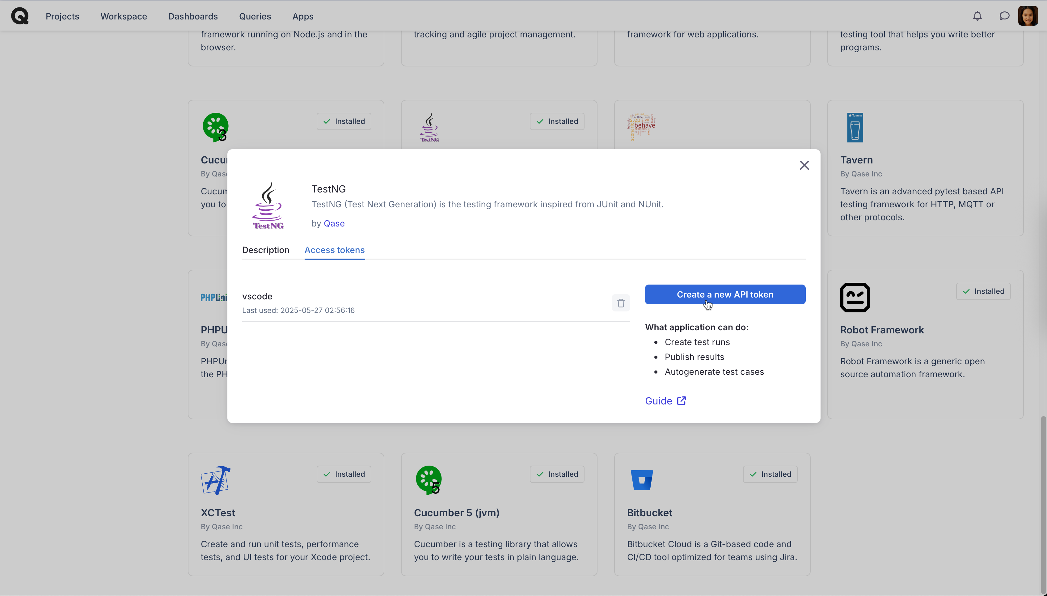The image size is (1047, 596).
Task: Open the Dashboards menu item
Action: 193,16
